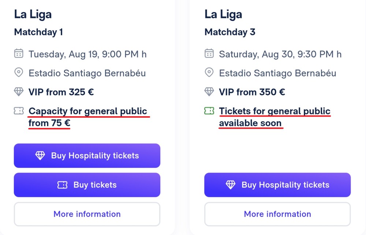This screenshot has height=235, width=366.
Task: Click VIP from 350 € price label
Action: coord(252,92)
